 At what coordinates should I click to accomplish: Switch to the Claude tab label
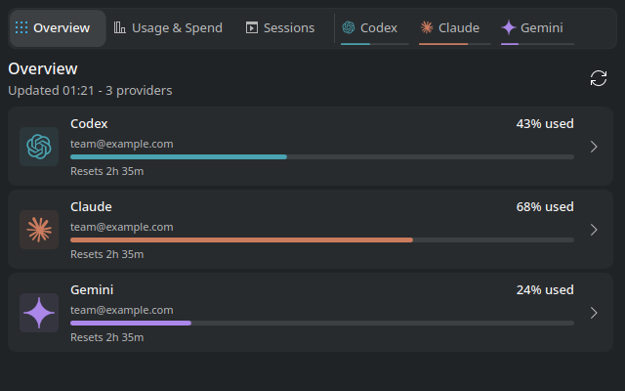point(459,28)
